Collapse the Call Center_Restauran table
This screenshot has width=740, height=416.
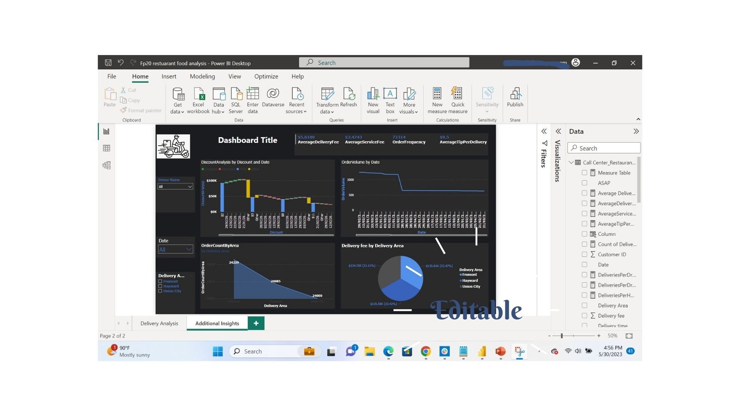point(571,162)
